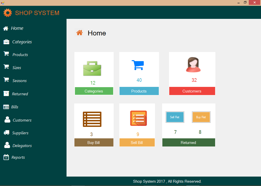261x186 pixels.
Task: Click the brown Buy Bill list icon
Action: tap(92, 119)
